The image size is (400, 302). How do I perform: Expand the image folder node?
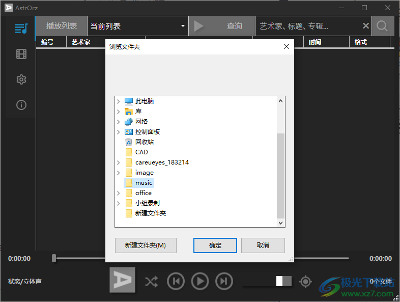(x=119, y=173)
